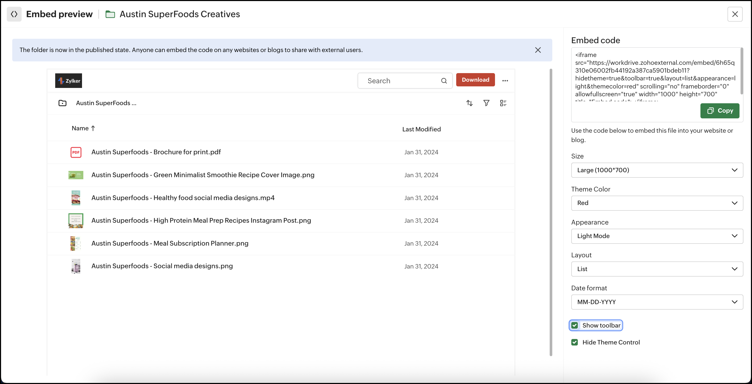Screen dimensions: 752x384
Task: Click the Social media designs.png thumbnail
Action: pos(76,266)
